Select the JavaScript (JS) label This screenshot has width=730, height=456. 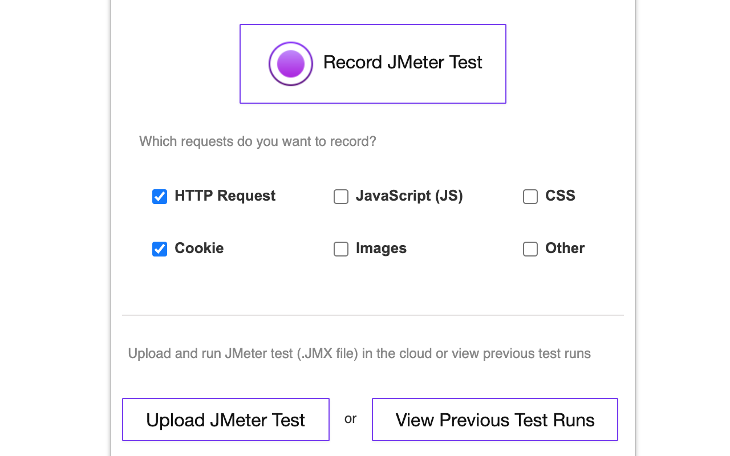click(409, 196)
